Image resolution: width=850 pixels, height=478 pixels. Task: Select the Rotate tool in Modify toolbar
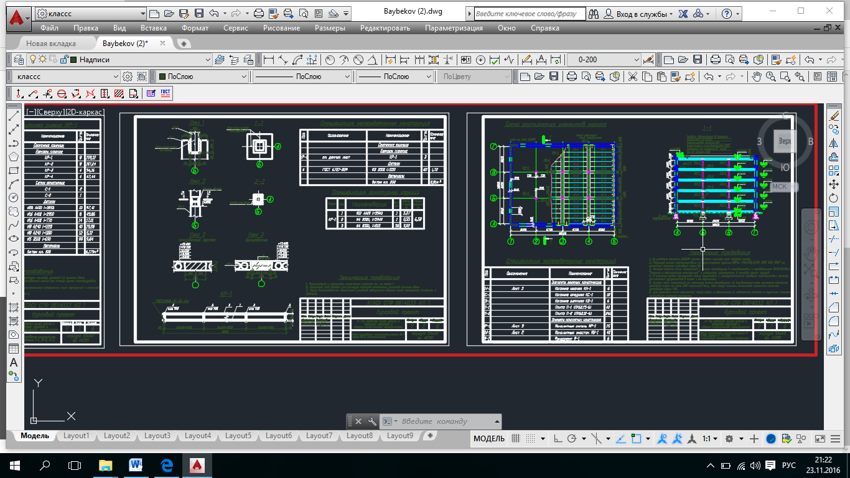pos(835,199)
